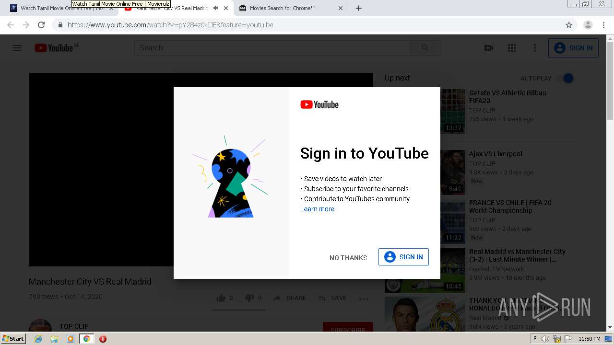This screenshot has width=614, height=345.
Task: Click the TOP CLIP channel avatar
Action: tap(40, 326)
